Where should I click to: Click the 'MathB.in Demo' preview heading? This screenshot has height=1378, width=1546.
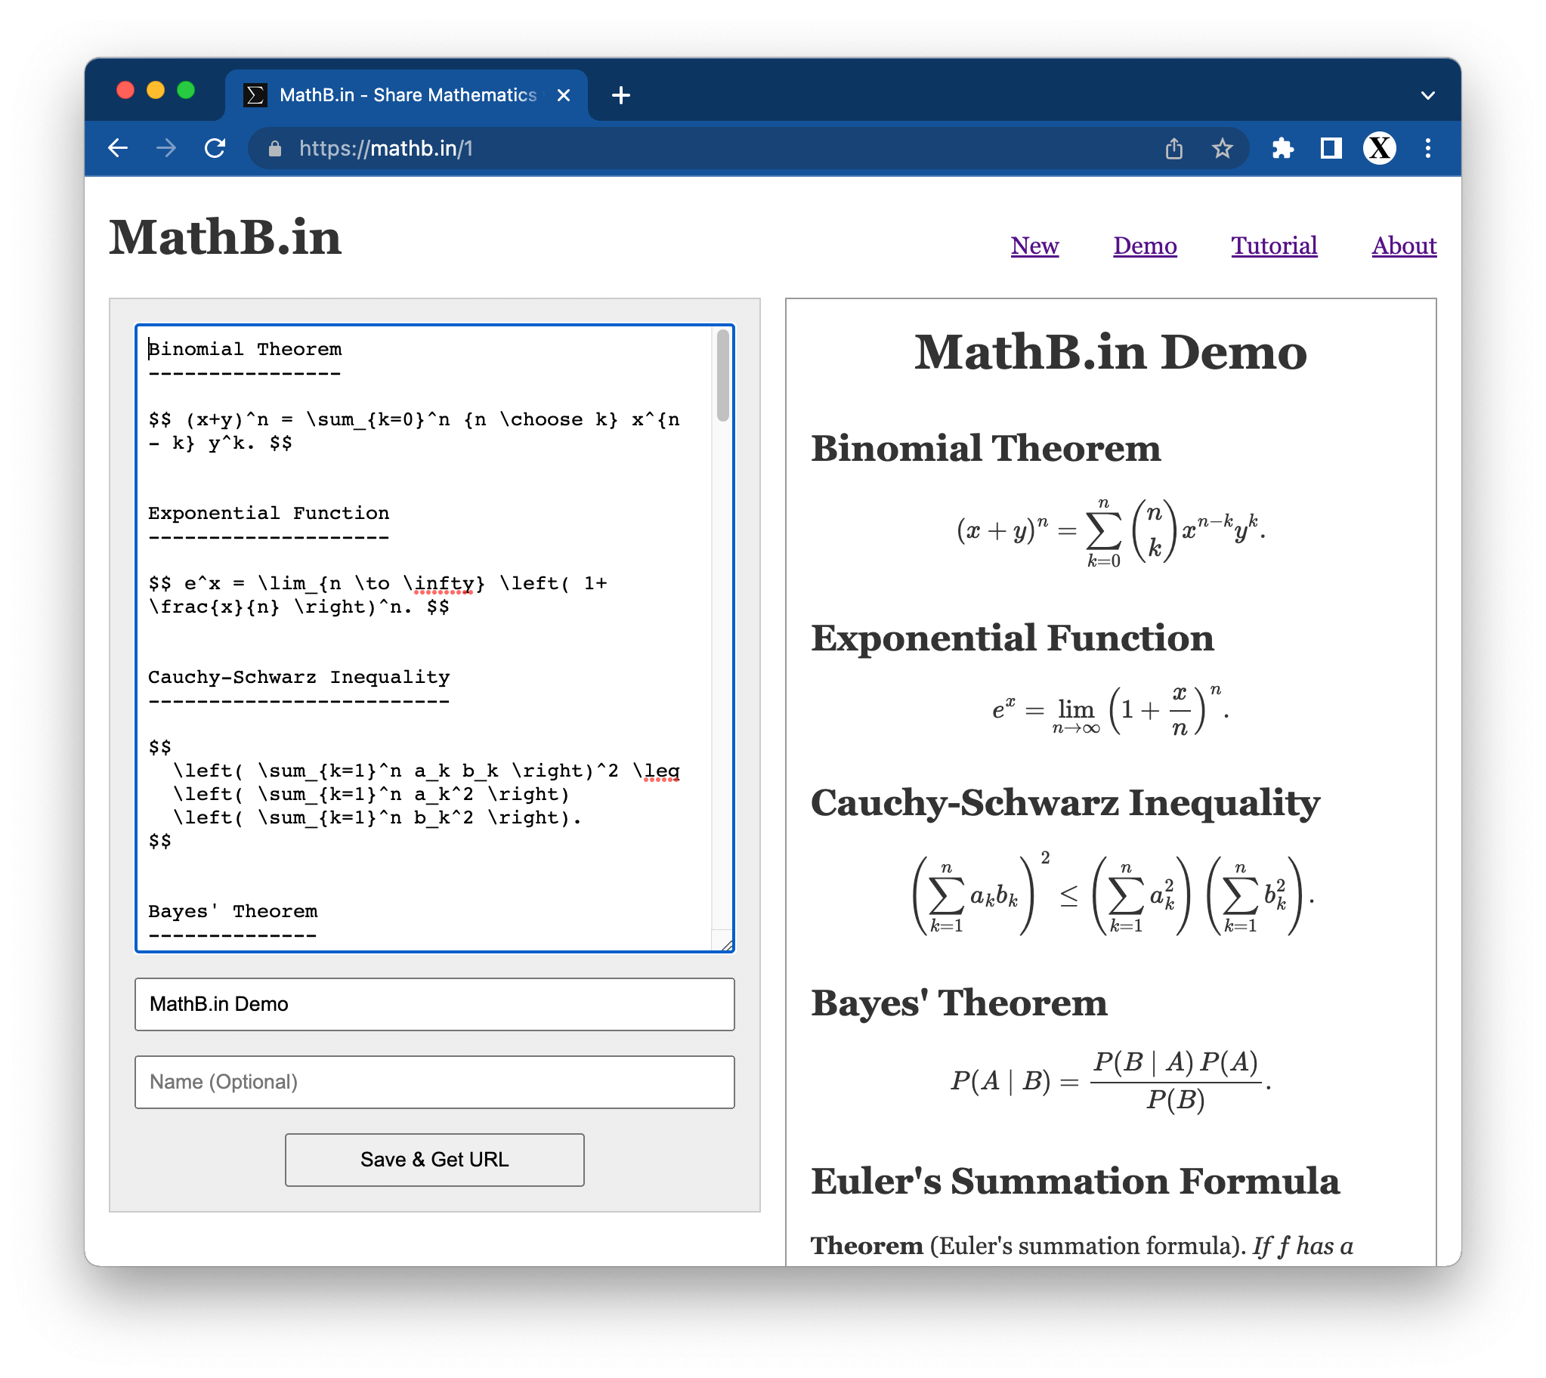[x=1110, y=352]
